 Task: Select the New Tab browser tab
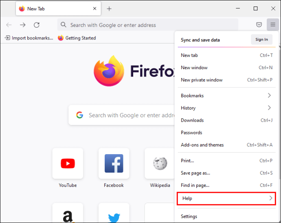(58, 9)
